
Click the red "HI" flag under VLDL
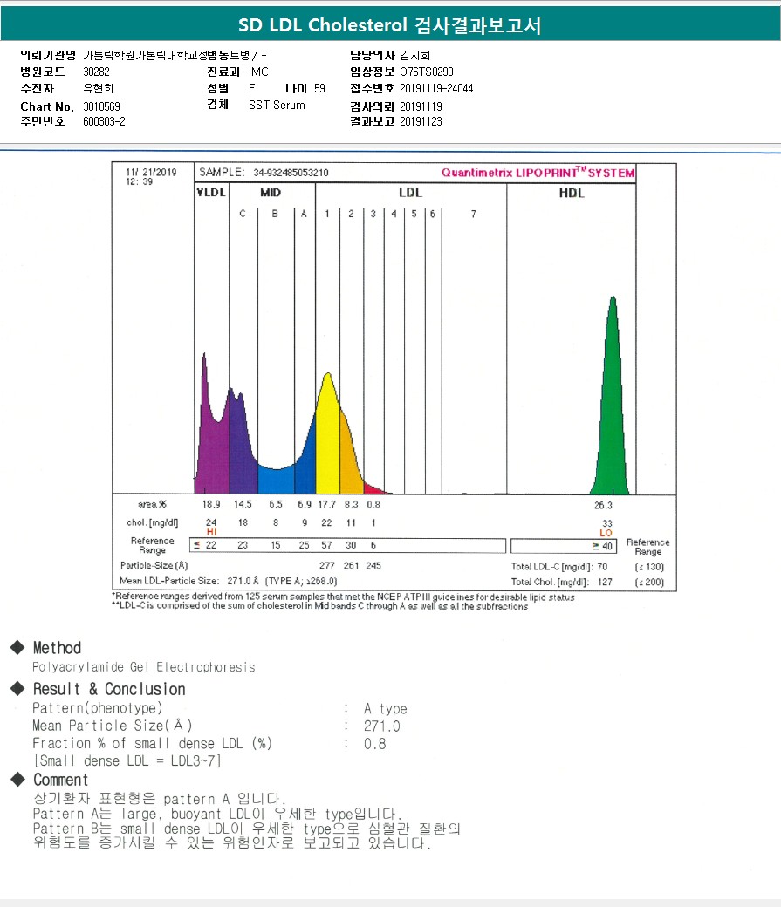tap(211, 532)
